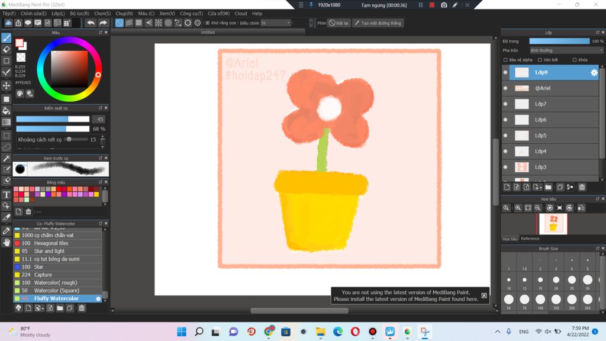Open File Explorer from taskbar

[320, 332]
